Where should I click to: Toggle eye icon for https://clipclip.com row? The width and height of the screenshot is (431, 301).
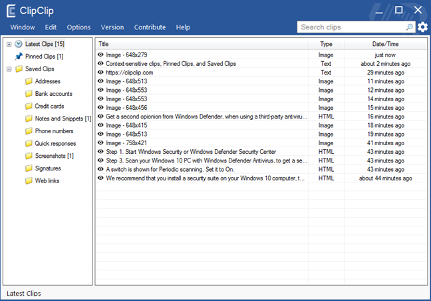point(100,73)
